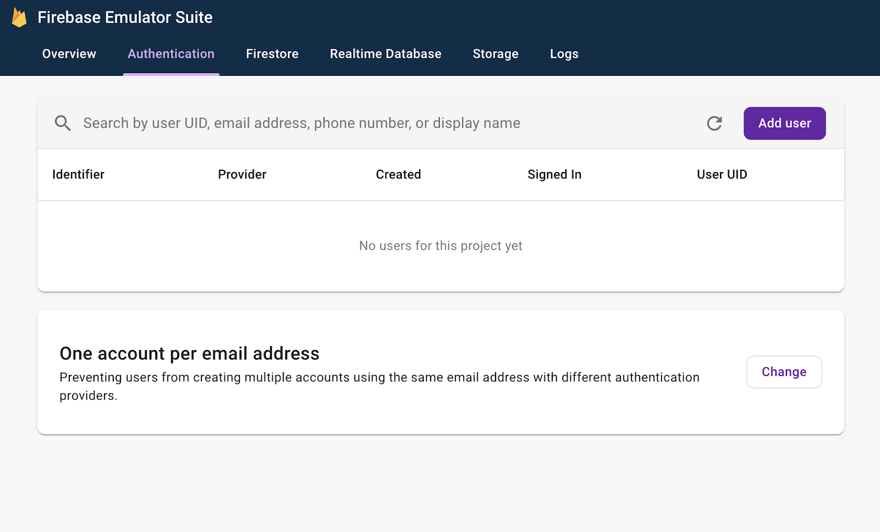Click the 'One account per email address' heading
The image size is (880, 532).
(x=189, y=353)
